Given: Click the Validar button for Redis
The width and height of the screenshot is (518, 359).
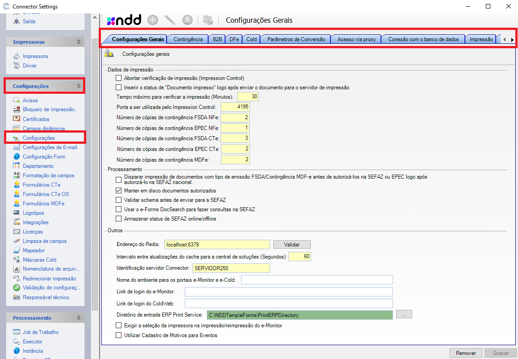Looking at the screenshot, I should point(292,245).
